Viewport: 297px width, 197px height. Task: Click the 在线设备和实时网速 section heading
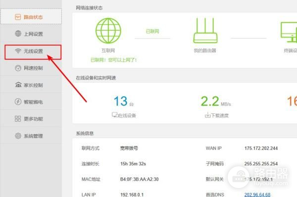(x=96, y=78)
